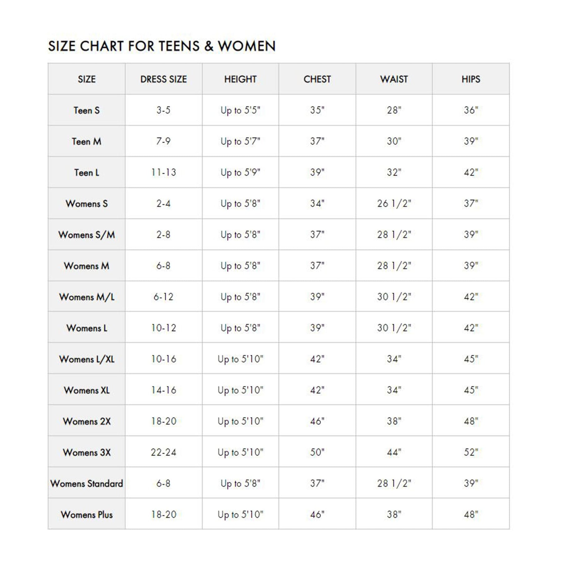Click the Womens XL row label

coord(86,390)
